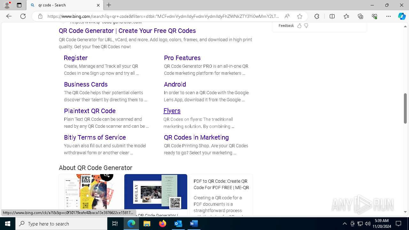Open Browser essentials heart icon
Viewport: 409px width, 230px height.
point(374,16)
